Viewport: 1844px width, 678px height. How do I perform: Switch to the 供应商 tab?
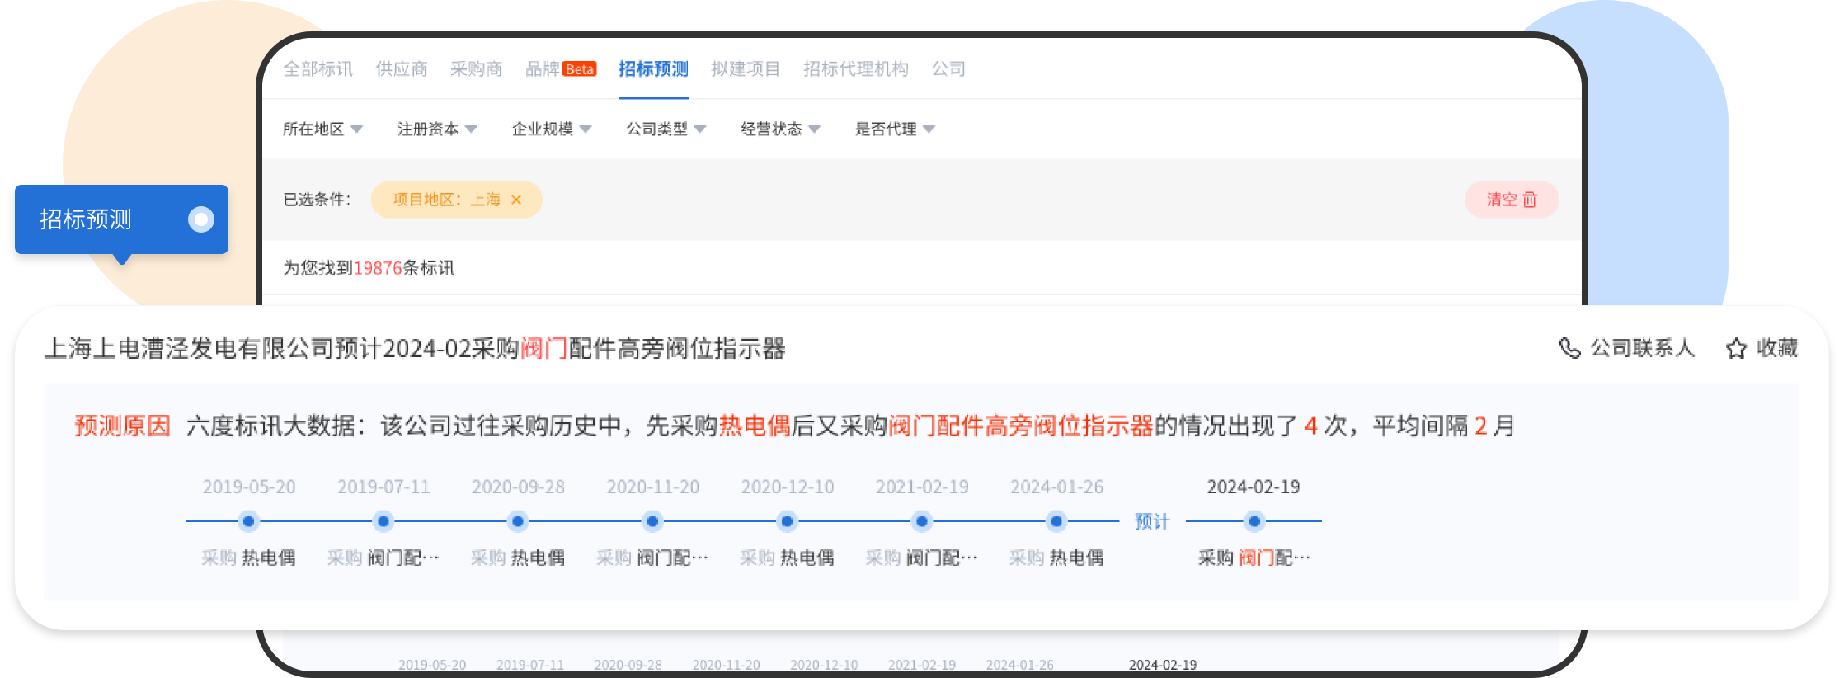point(402,69)
